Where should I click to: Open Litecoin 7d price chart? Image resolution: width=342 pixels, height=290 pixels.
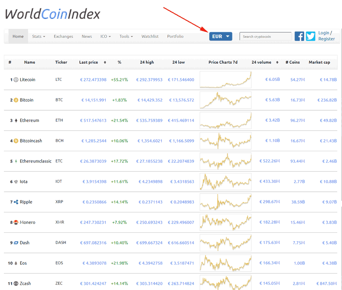tap(226, 80)
